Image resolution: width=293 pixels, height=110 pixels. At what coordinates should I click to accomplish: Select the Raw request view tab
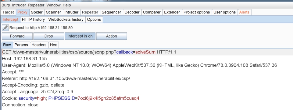coord(7,45)
